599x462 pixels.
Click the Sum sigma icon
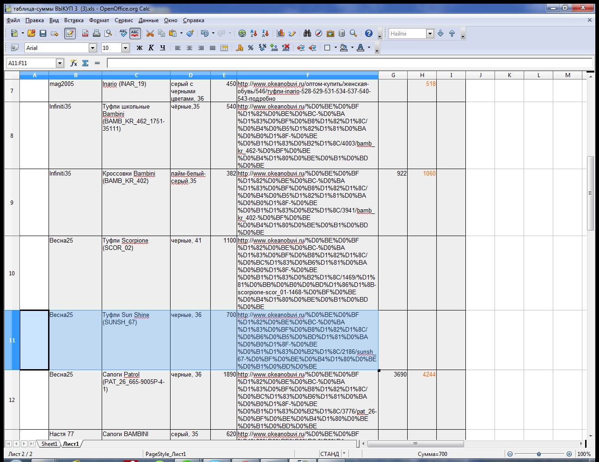pyautogui.click(x=86, y=63)
